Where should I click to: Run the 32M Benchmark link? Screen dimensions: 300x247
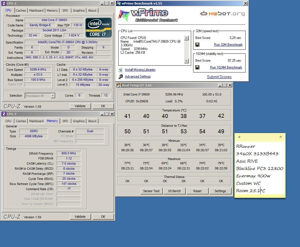(x=228, y=45)
